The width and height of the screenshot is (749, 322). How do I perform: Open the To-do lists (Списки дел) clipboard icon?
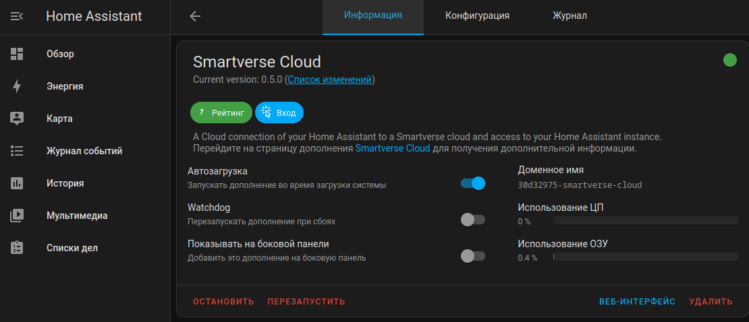pyautogui.click(x=17, y=248)
